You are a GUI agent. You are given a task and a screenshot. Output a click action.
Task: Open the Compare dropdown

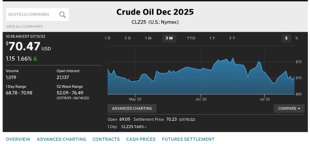pyautogui.click(x=289, y=108)
